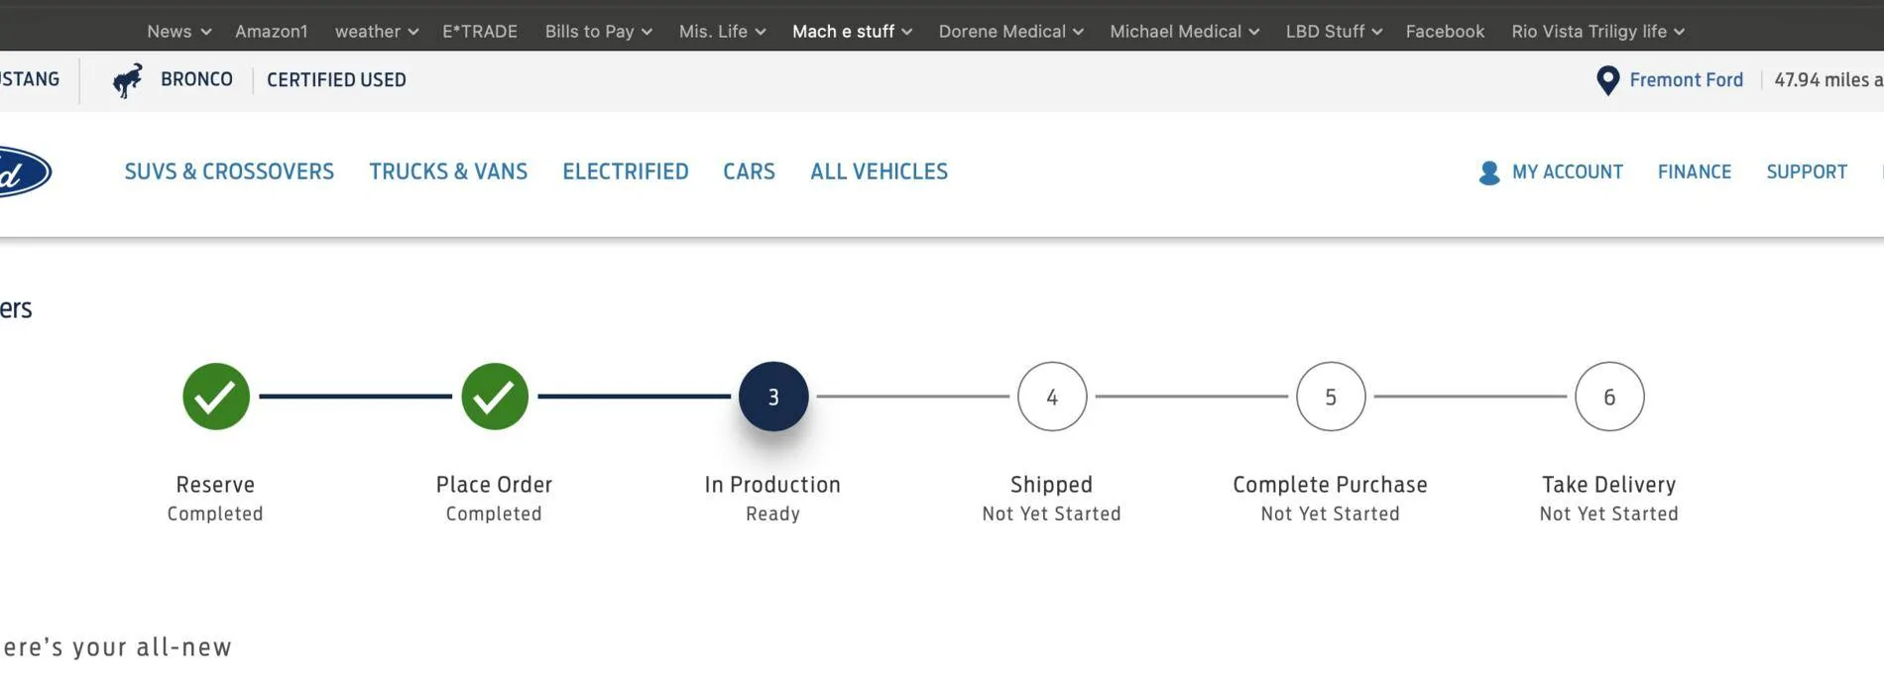
Task: Click the 47.94 miles distance text
Action: tap(1828, 80)
